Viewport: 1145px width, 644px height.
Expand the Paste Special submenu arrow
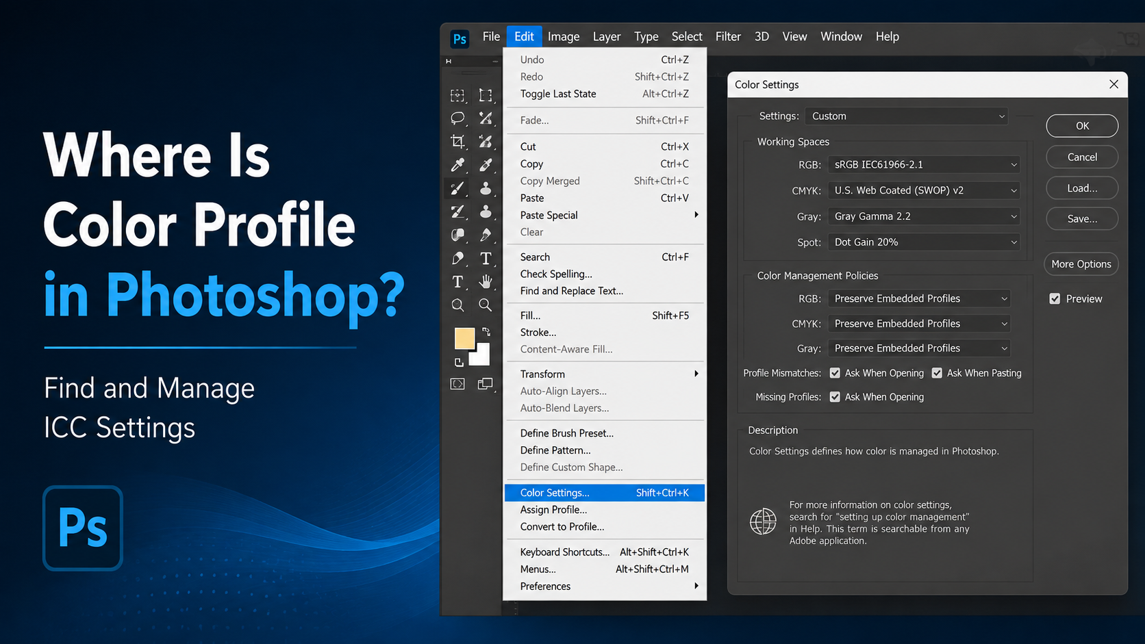(x=696, y=215)
